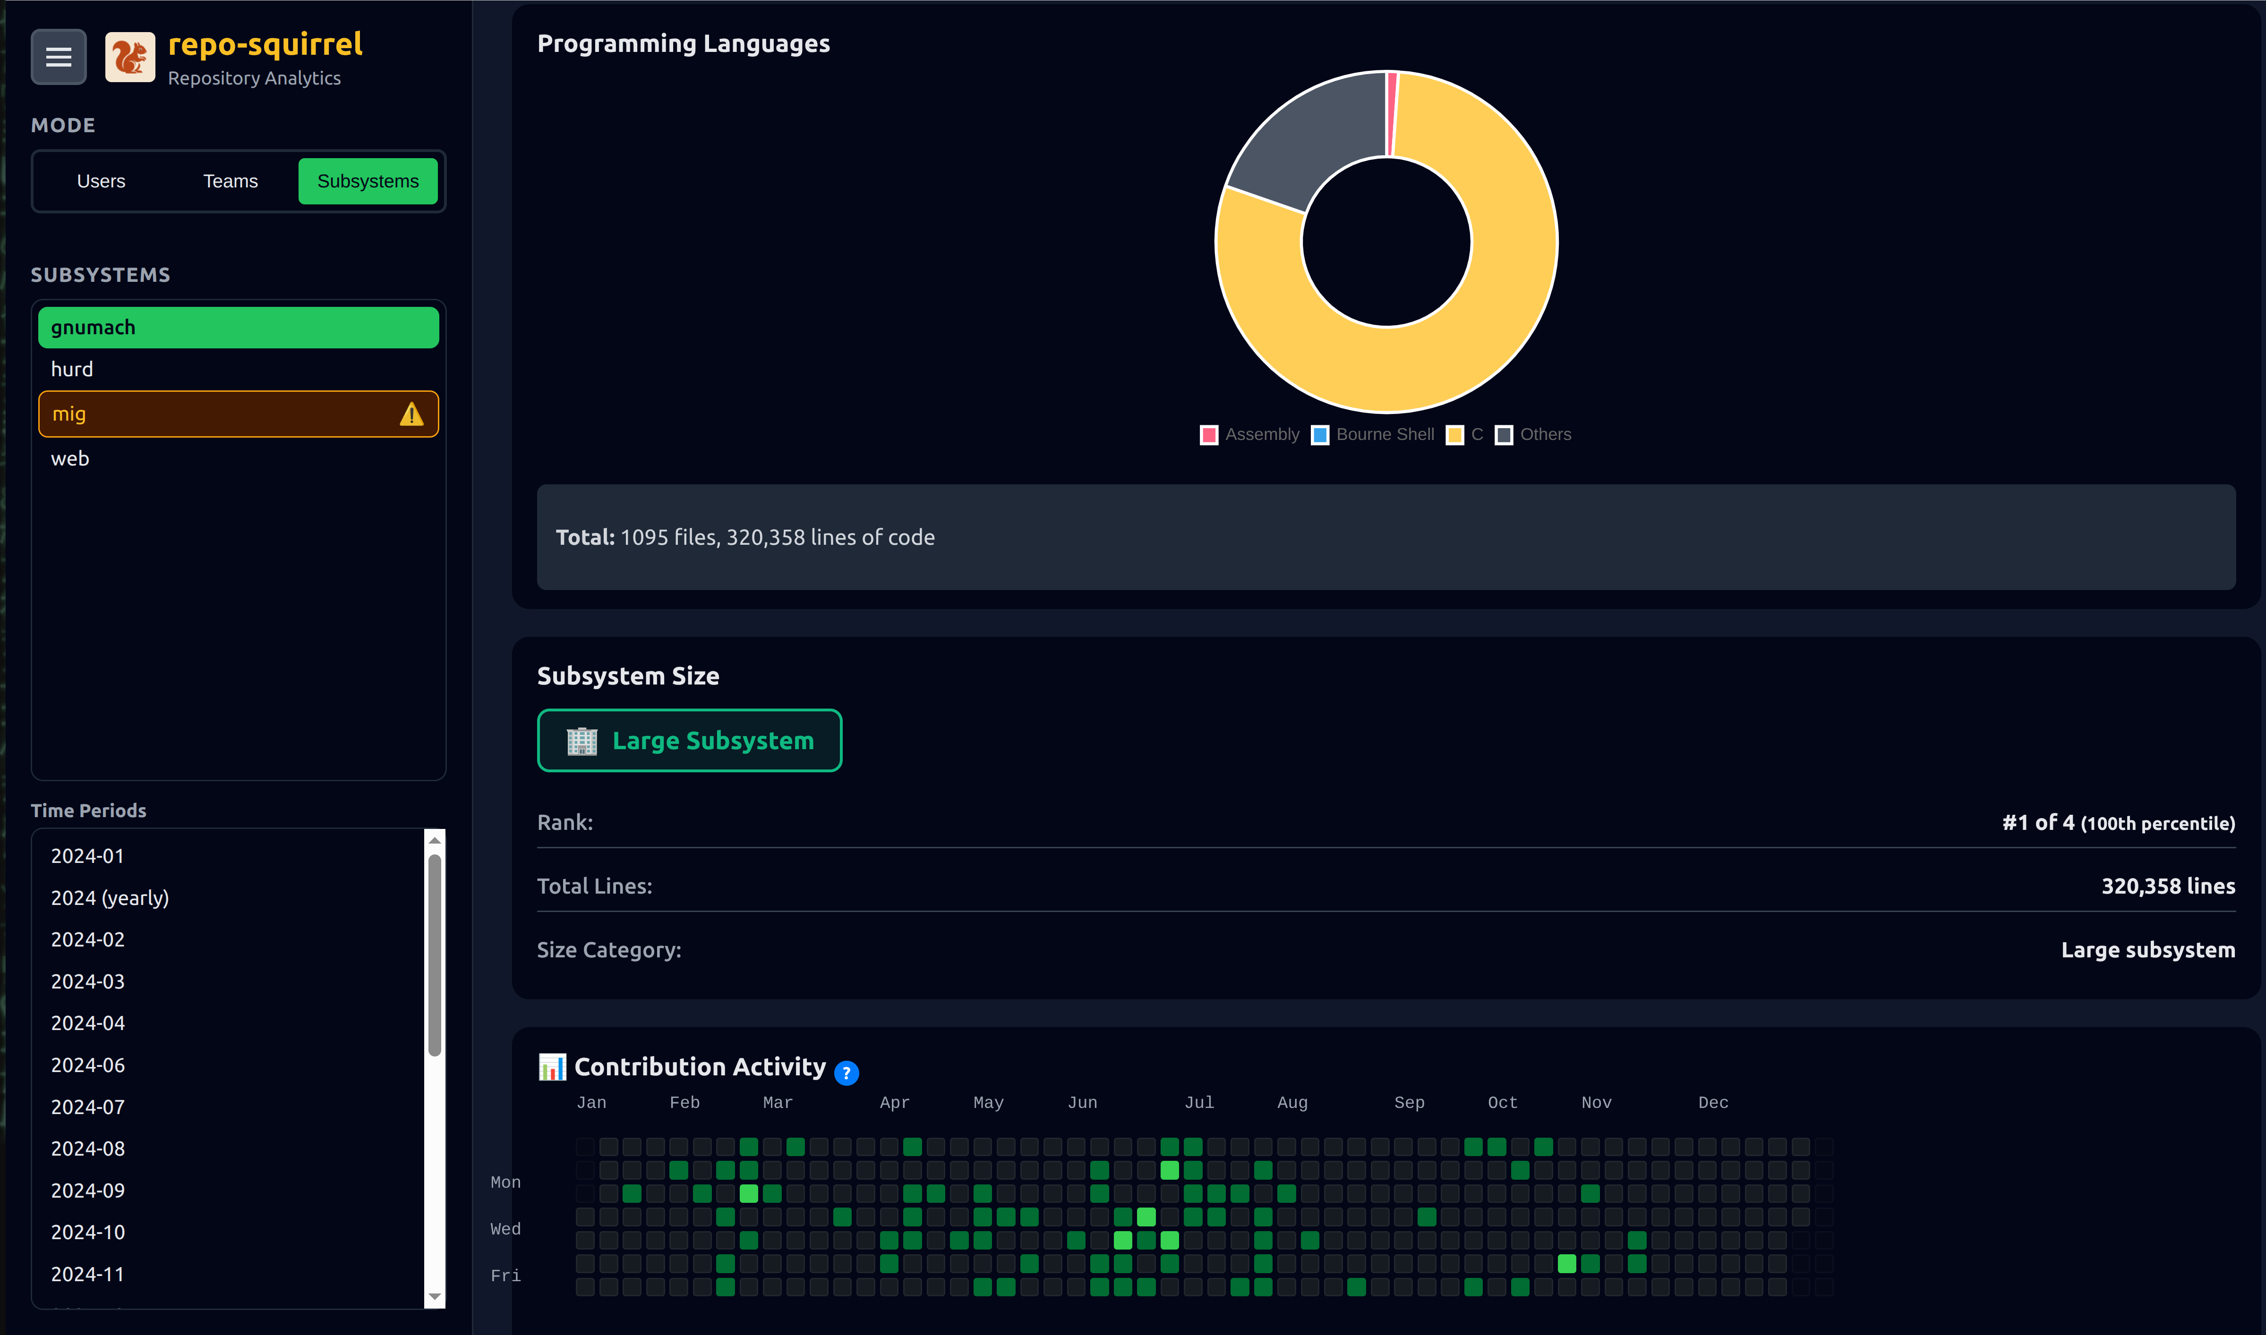Image resolution: width=2266 pixels, height=1335 pixels.
Task: Select the Subsystems mode tab
Action: pos(367,182)
